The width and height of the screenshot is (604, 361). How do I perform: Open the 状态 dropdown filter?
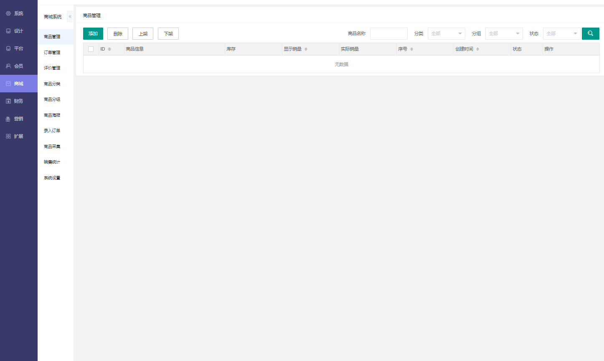(x=562, y=33)
